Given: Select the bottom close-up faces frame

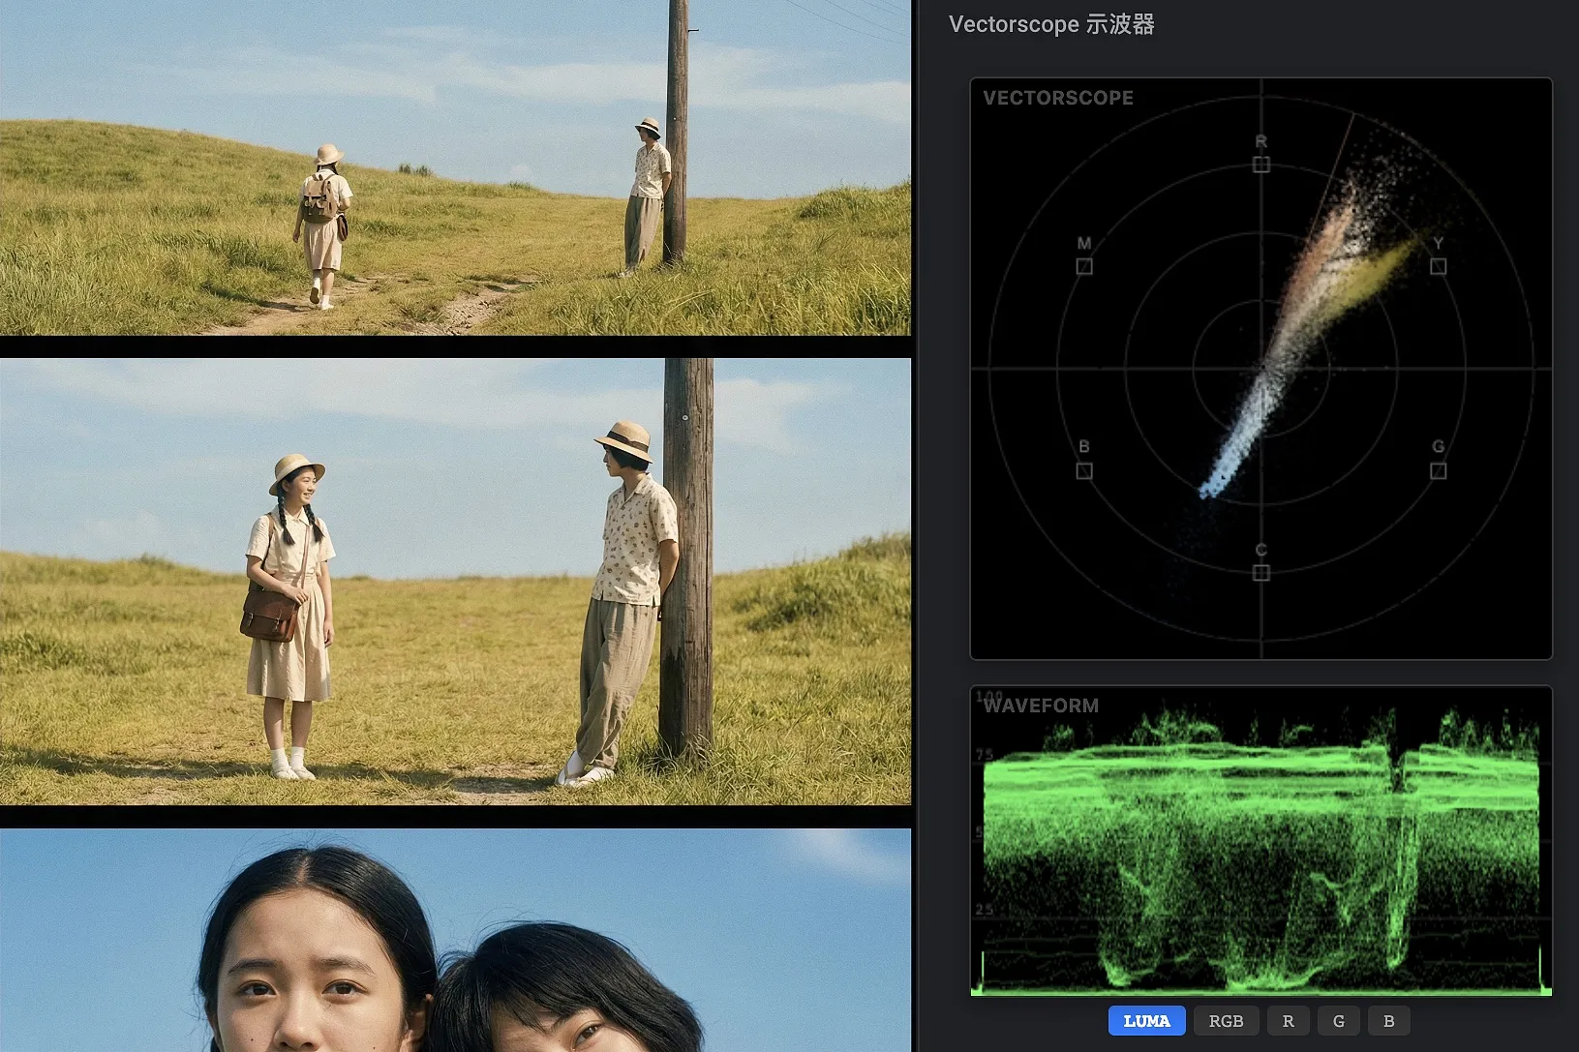Looking at the screenshot, I should 455,939.
